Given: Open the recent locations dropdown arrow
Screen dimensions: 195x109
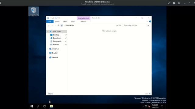Looking at the screenshot, I should pyautogui.click(x=55, y=25).
